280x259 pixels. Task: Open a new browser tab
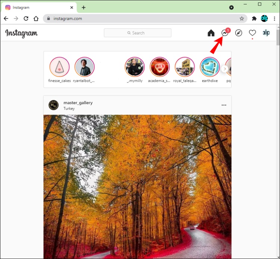84,7
